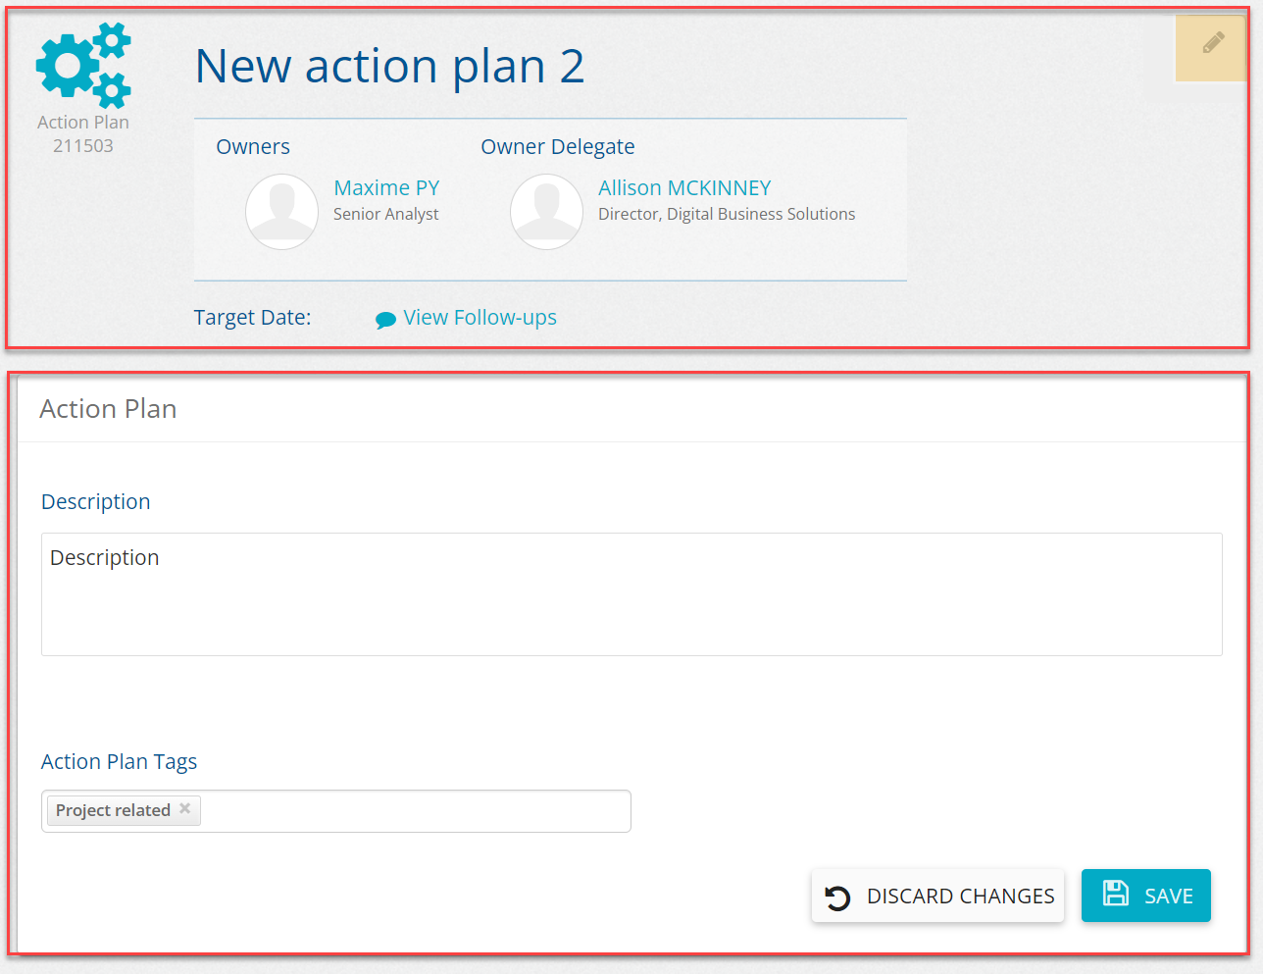Click the circular arrow discard icon
The image size is (1263, 974).
(x=837, y=897)
